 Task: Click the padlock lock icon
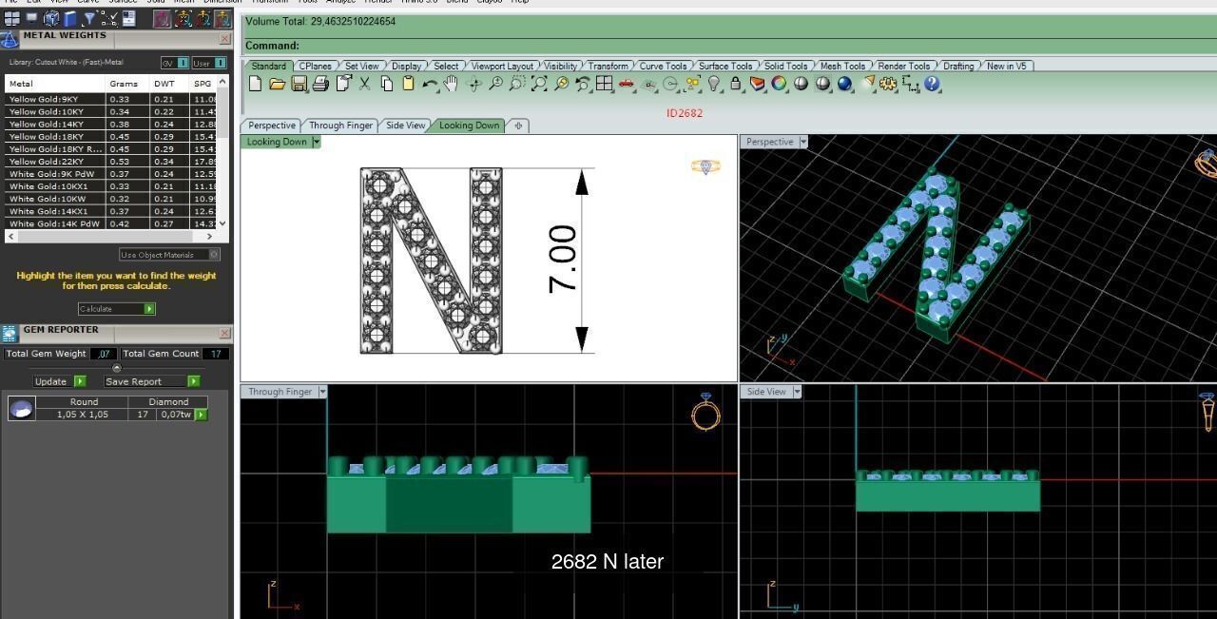(736, 84)
